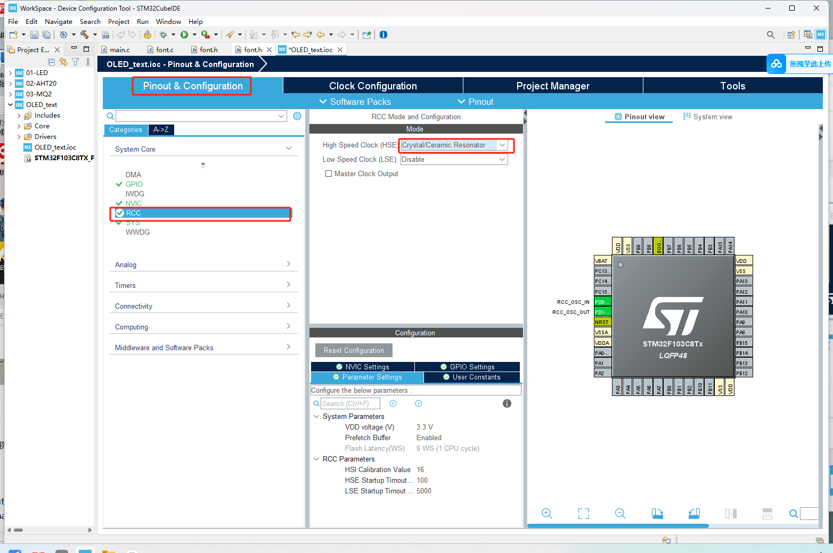
Task: Click the Reset Configuration button
Action: 353,350
